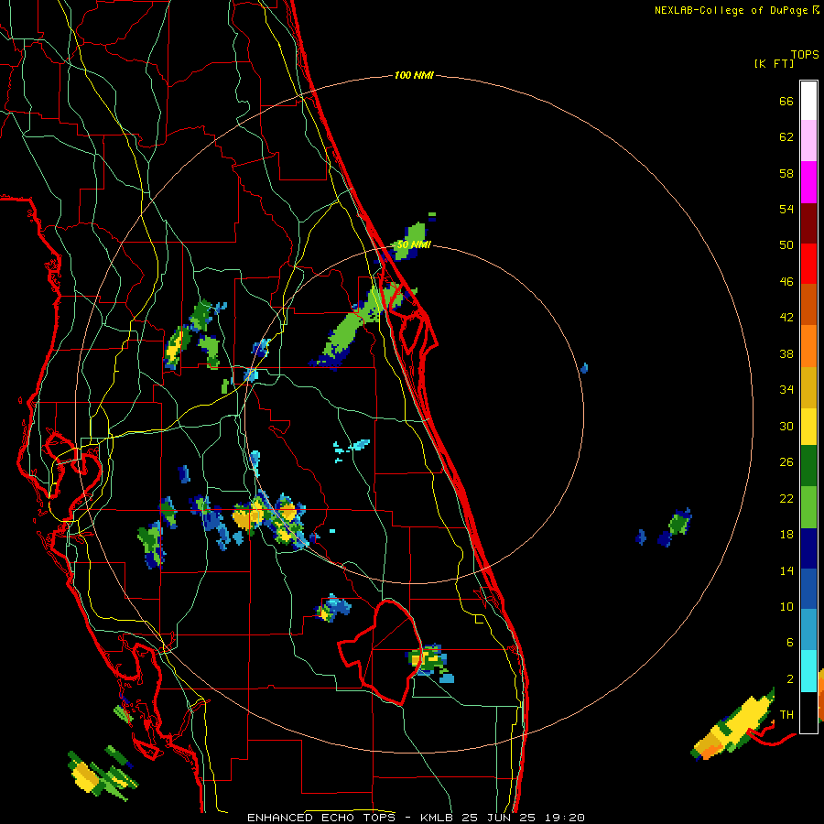
Task: Click the legend value 30
Action: pos(786,426)
